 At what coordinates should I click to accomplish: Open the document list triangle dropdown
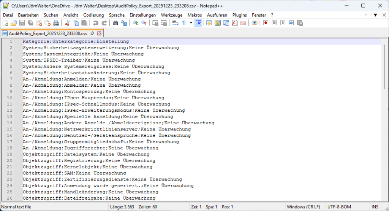375,15
